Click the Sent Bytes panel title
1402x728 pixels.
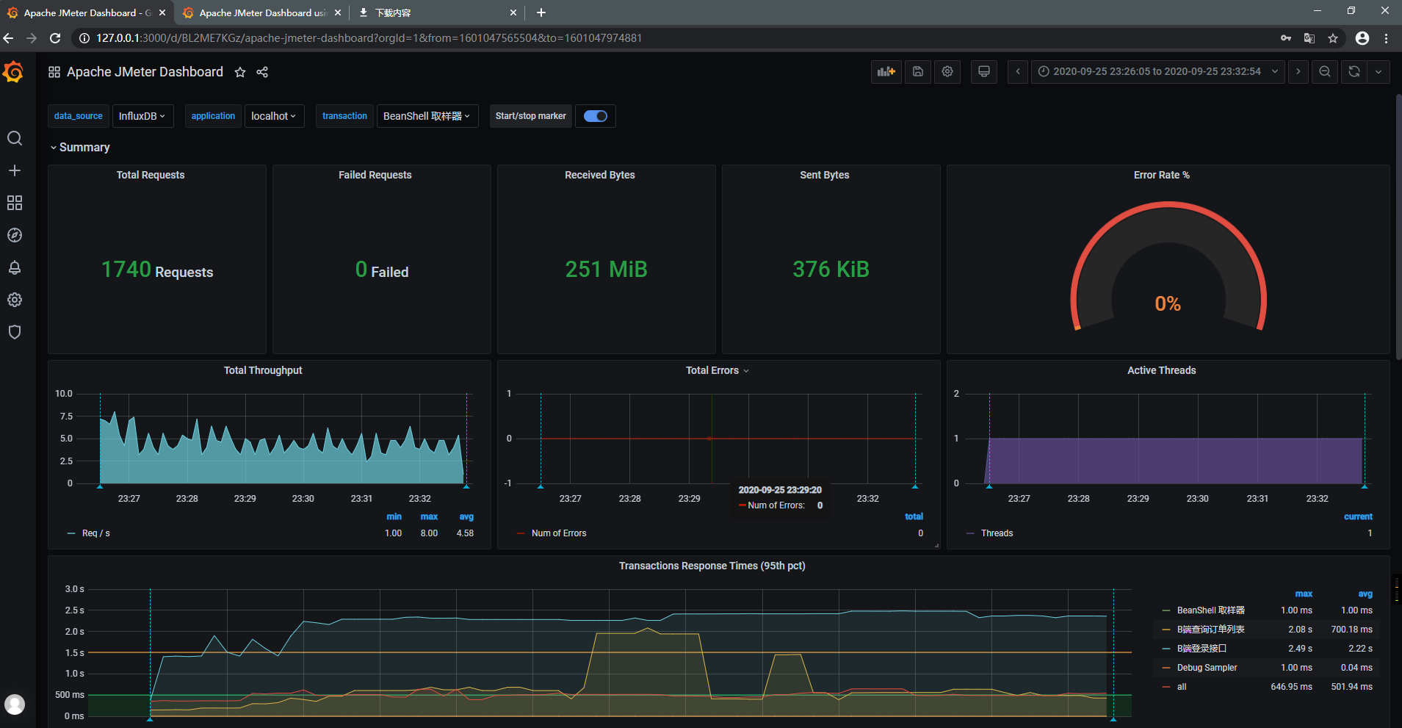tap(824, 175)
